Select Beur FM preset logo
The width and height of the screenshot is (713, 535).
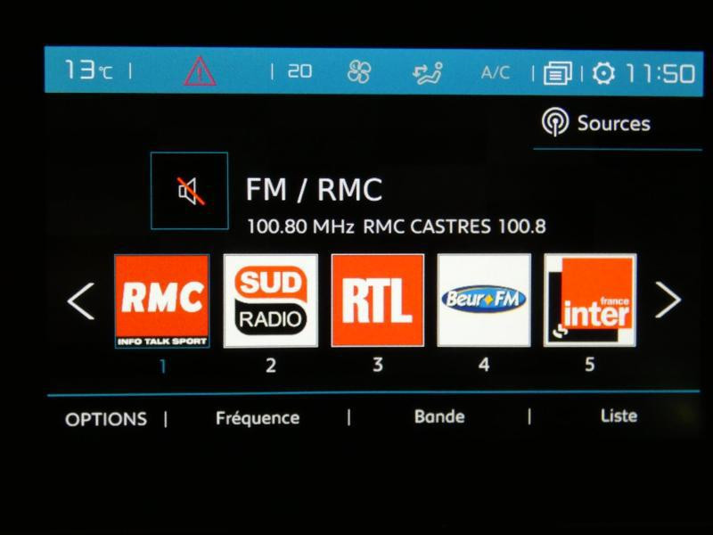pos(484,300)
